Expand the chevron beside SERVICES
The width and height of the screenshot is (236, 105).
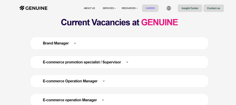(115, 8)
